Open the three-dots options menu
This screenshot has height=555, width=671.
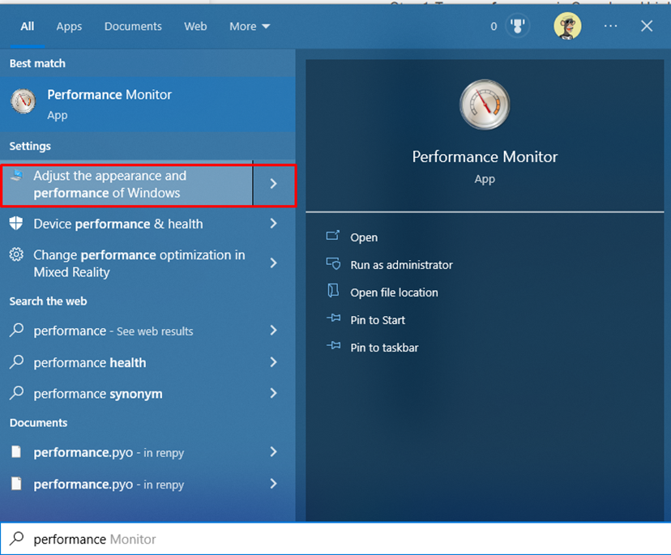point(611,27)
